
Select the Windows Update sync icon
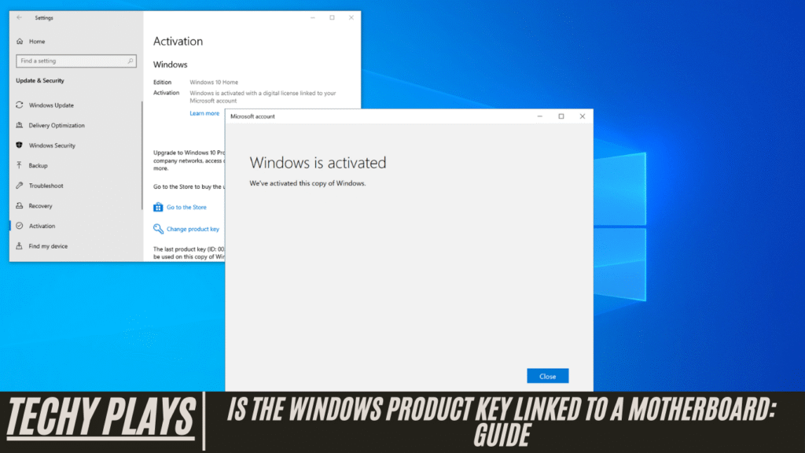tap(20, 105)
